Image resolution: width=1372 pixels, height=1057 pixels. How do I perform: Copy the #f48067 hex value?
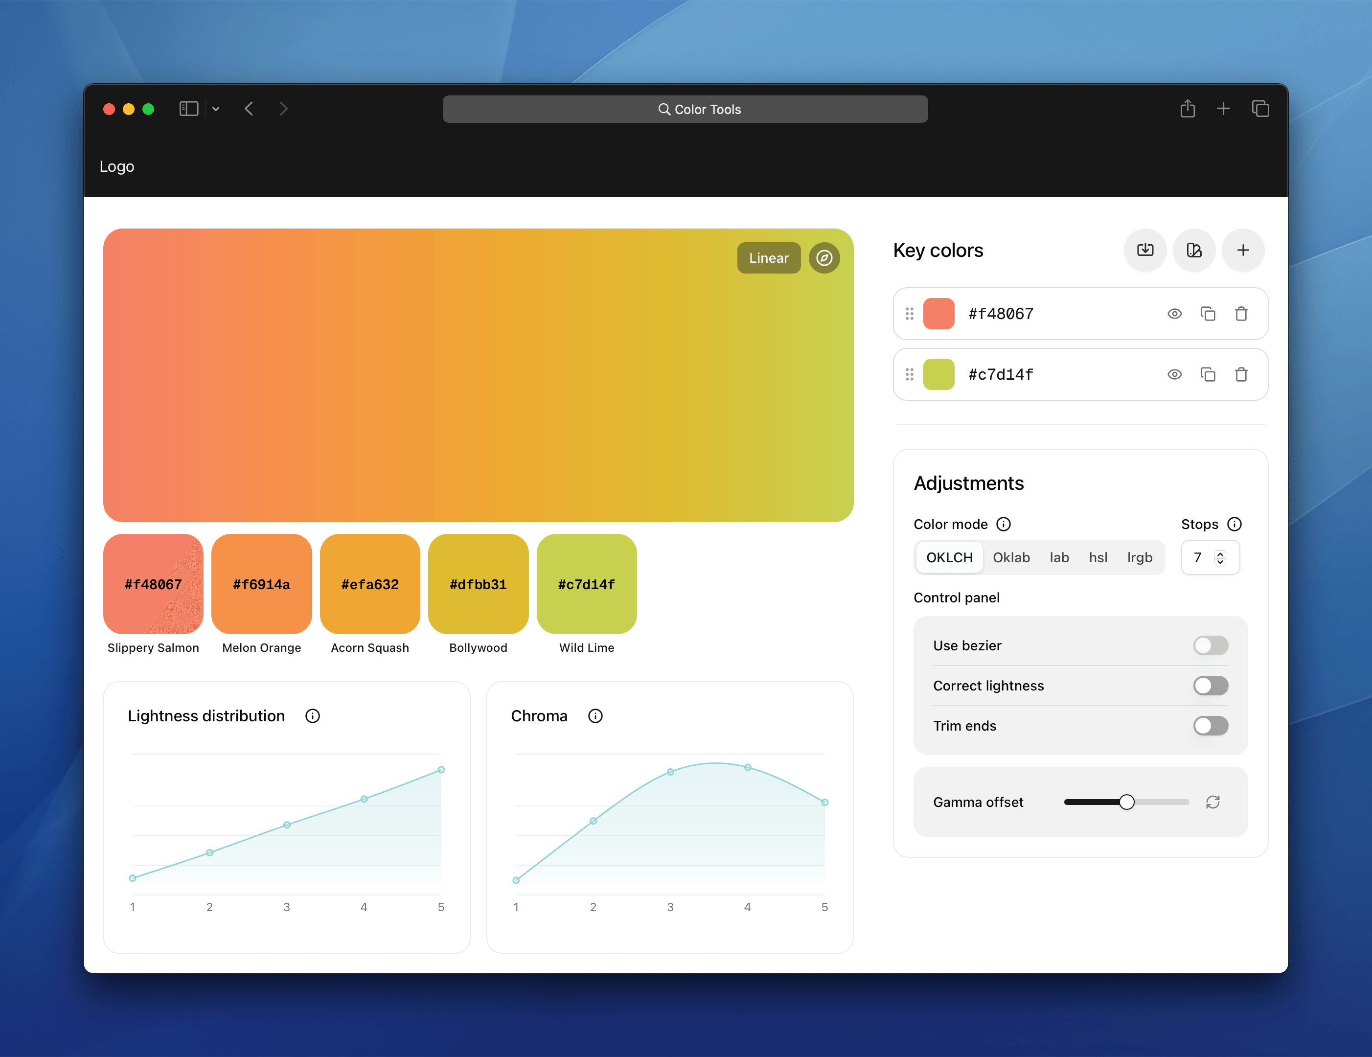[1208, 314]
